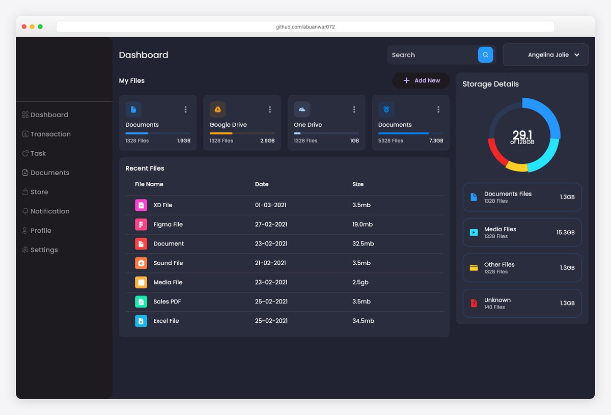This screenshot has height=415, width=611.
Task: Click the Other Files folder icon
Action: [474, 268]
